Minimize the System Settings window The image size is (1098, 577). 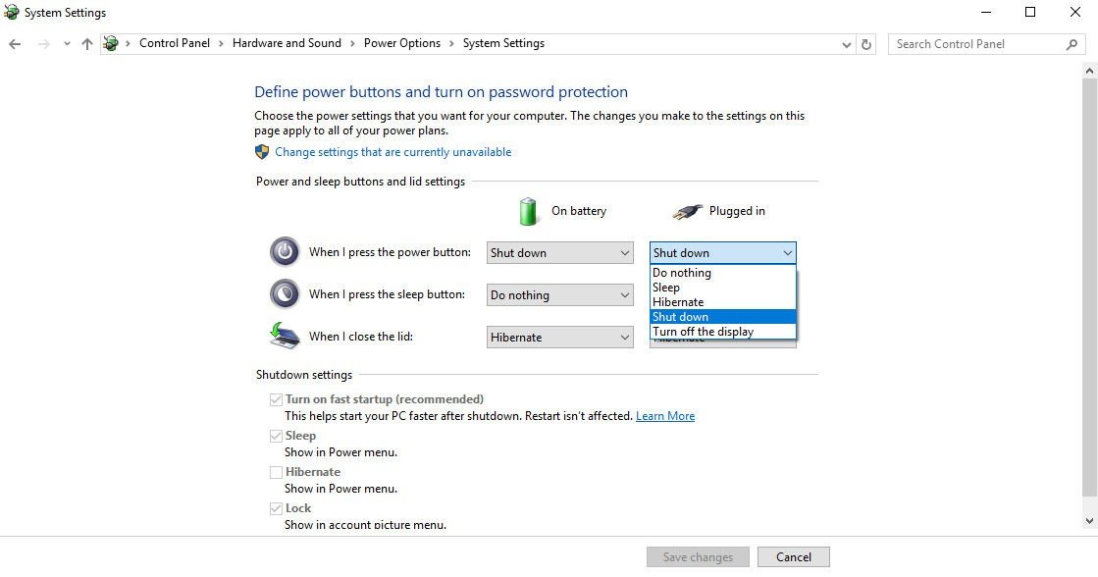[x=986, y=12]
